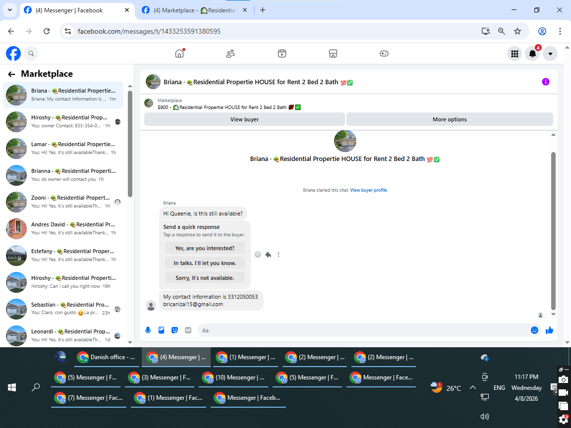The image size is (571, 428).
Task: Open the Marketplace storefront icon
Action: pyautogui.click(x=333, y=53)
